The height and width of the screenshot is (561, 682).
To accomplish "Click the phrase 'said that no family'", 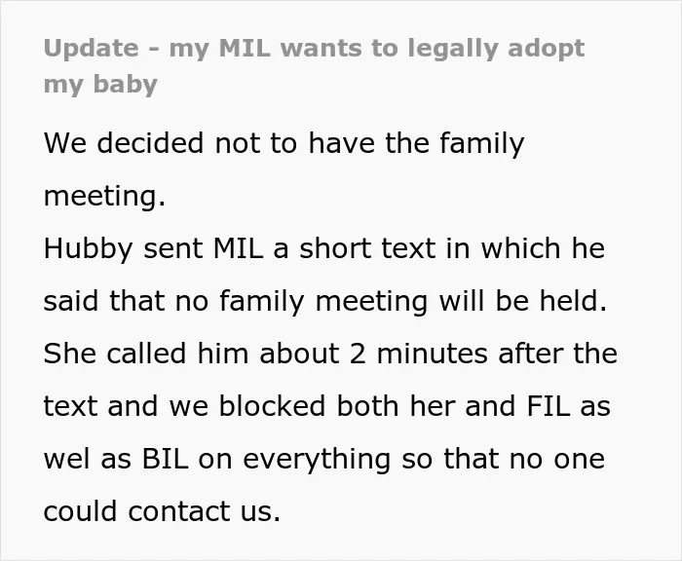I will click(x=173, y=301).
